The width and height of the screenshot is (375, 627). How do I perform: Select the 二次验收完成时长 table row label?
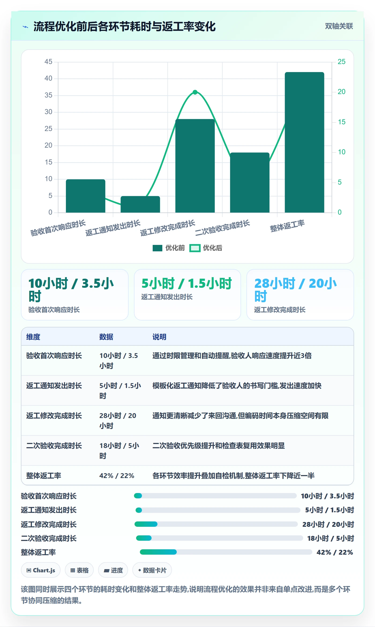click(54, 446)
